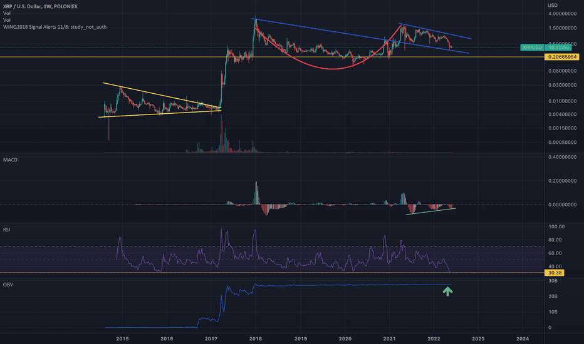
Task: Click the RSI pane label
Action: click(x=7, y=230)
